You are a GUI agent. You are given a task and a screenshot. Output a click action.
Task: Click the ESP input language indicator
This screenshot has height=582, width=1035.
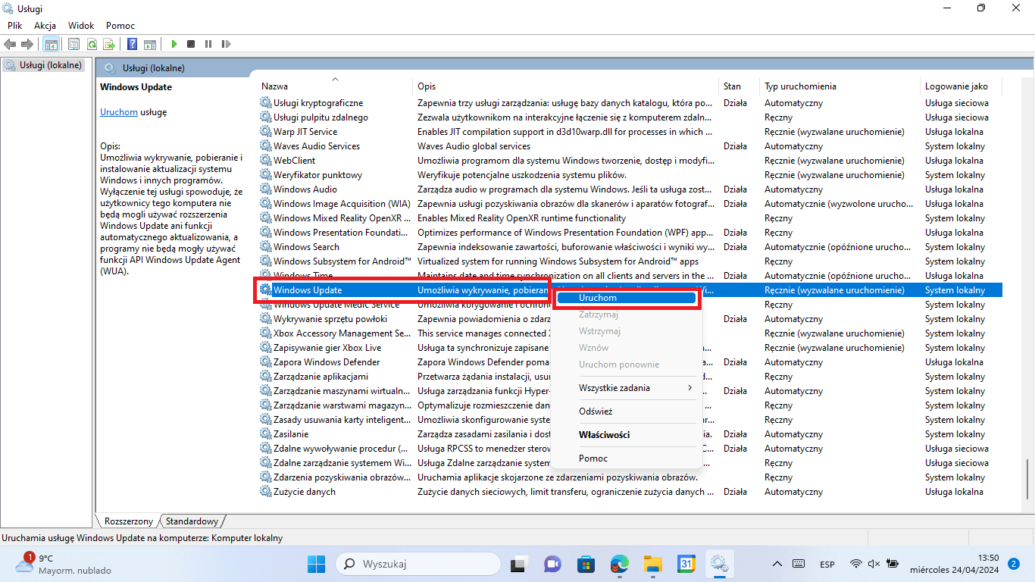(x=827, y=564)
